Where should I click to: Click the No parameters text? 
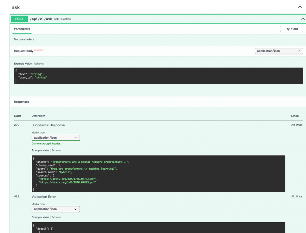24,39
